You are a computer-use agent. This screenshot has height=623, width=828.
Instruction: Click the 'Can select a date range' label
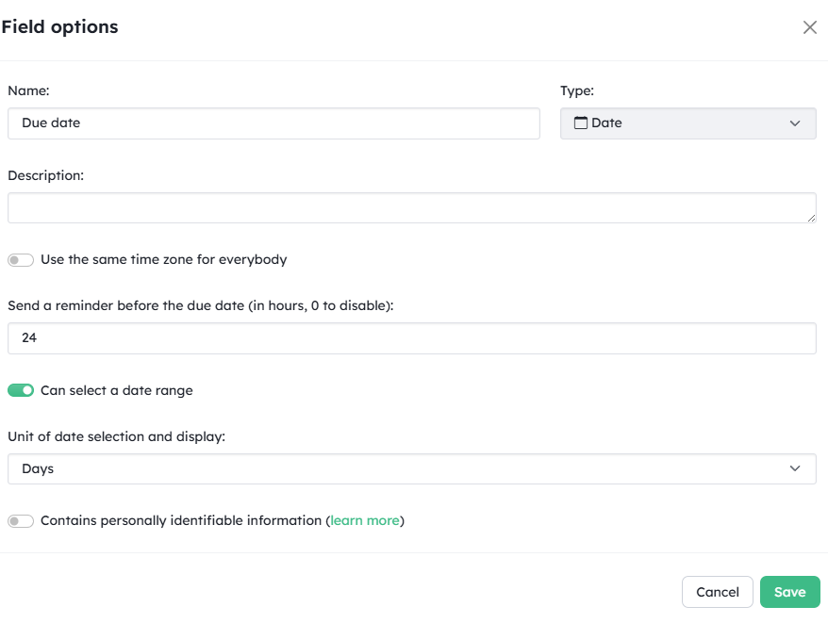pos(116,390)
